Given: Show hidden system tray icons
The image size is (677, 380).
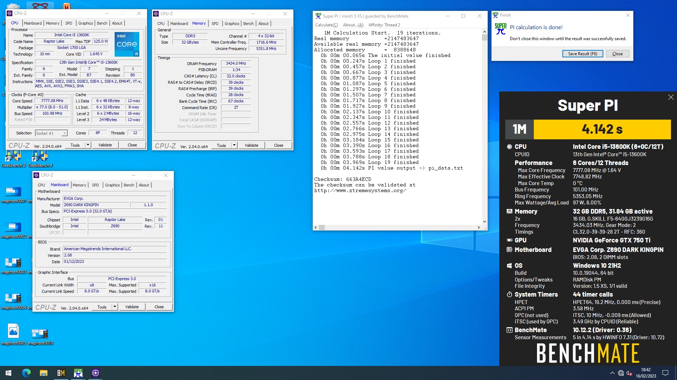Looking at the screenshot, I should 612,373.
